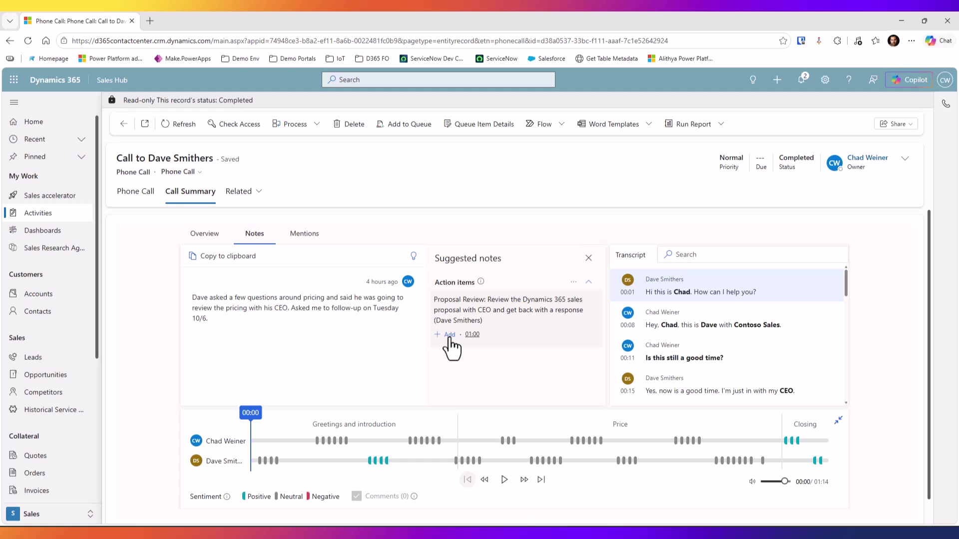Open the phone dialer icon on right rail

pos(946,104)
